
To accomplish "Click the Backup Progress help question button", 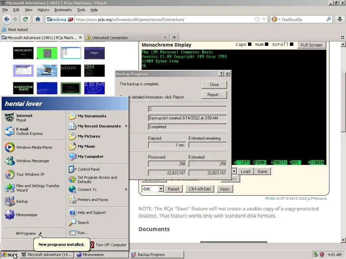I will click(221, 74).
